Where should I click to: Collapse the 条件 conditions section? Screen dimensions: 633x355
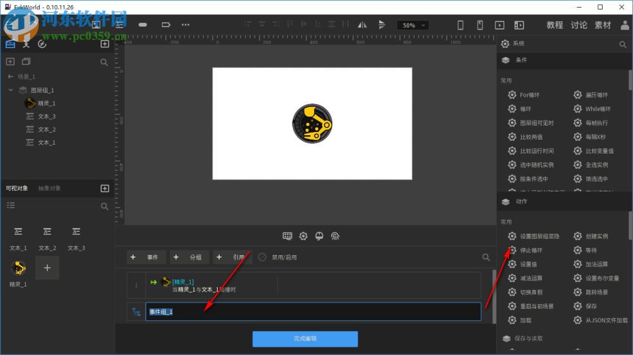point(521,60)
